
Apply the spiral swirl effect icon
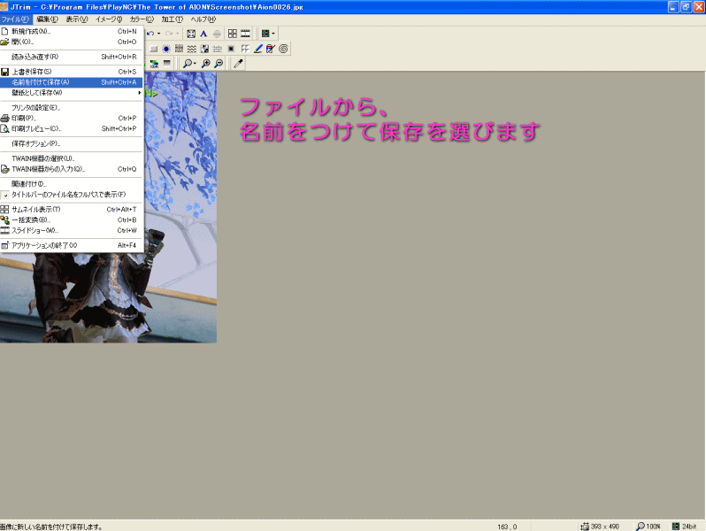(x=283, y=49)
